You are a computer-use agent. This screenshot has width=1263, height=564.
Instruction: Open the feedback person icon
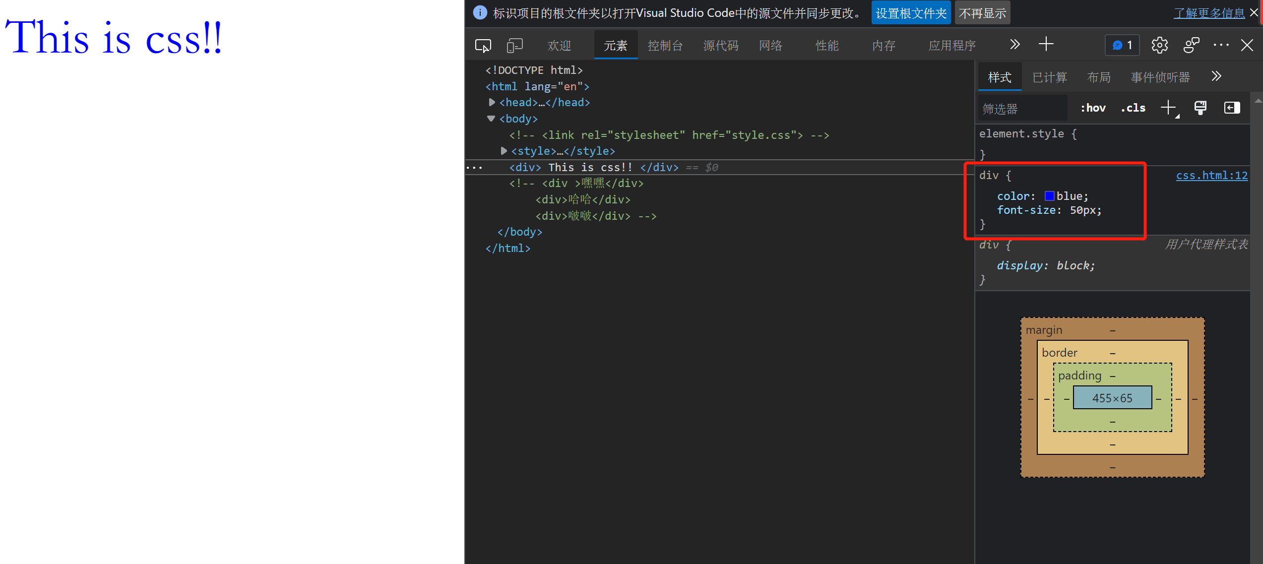click(x=1191, y=45)
